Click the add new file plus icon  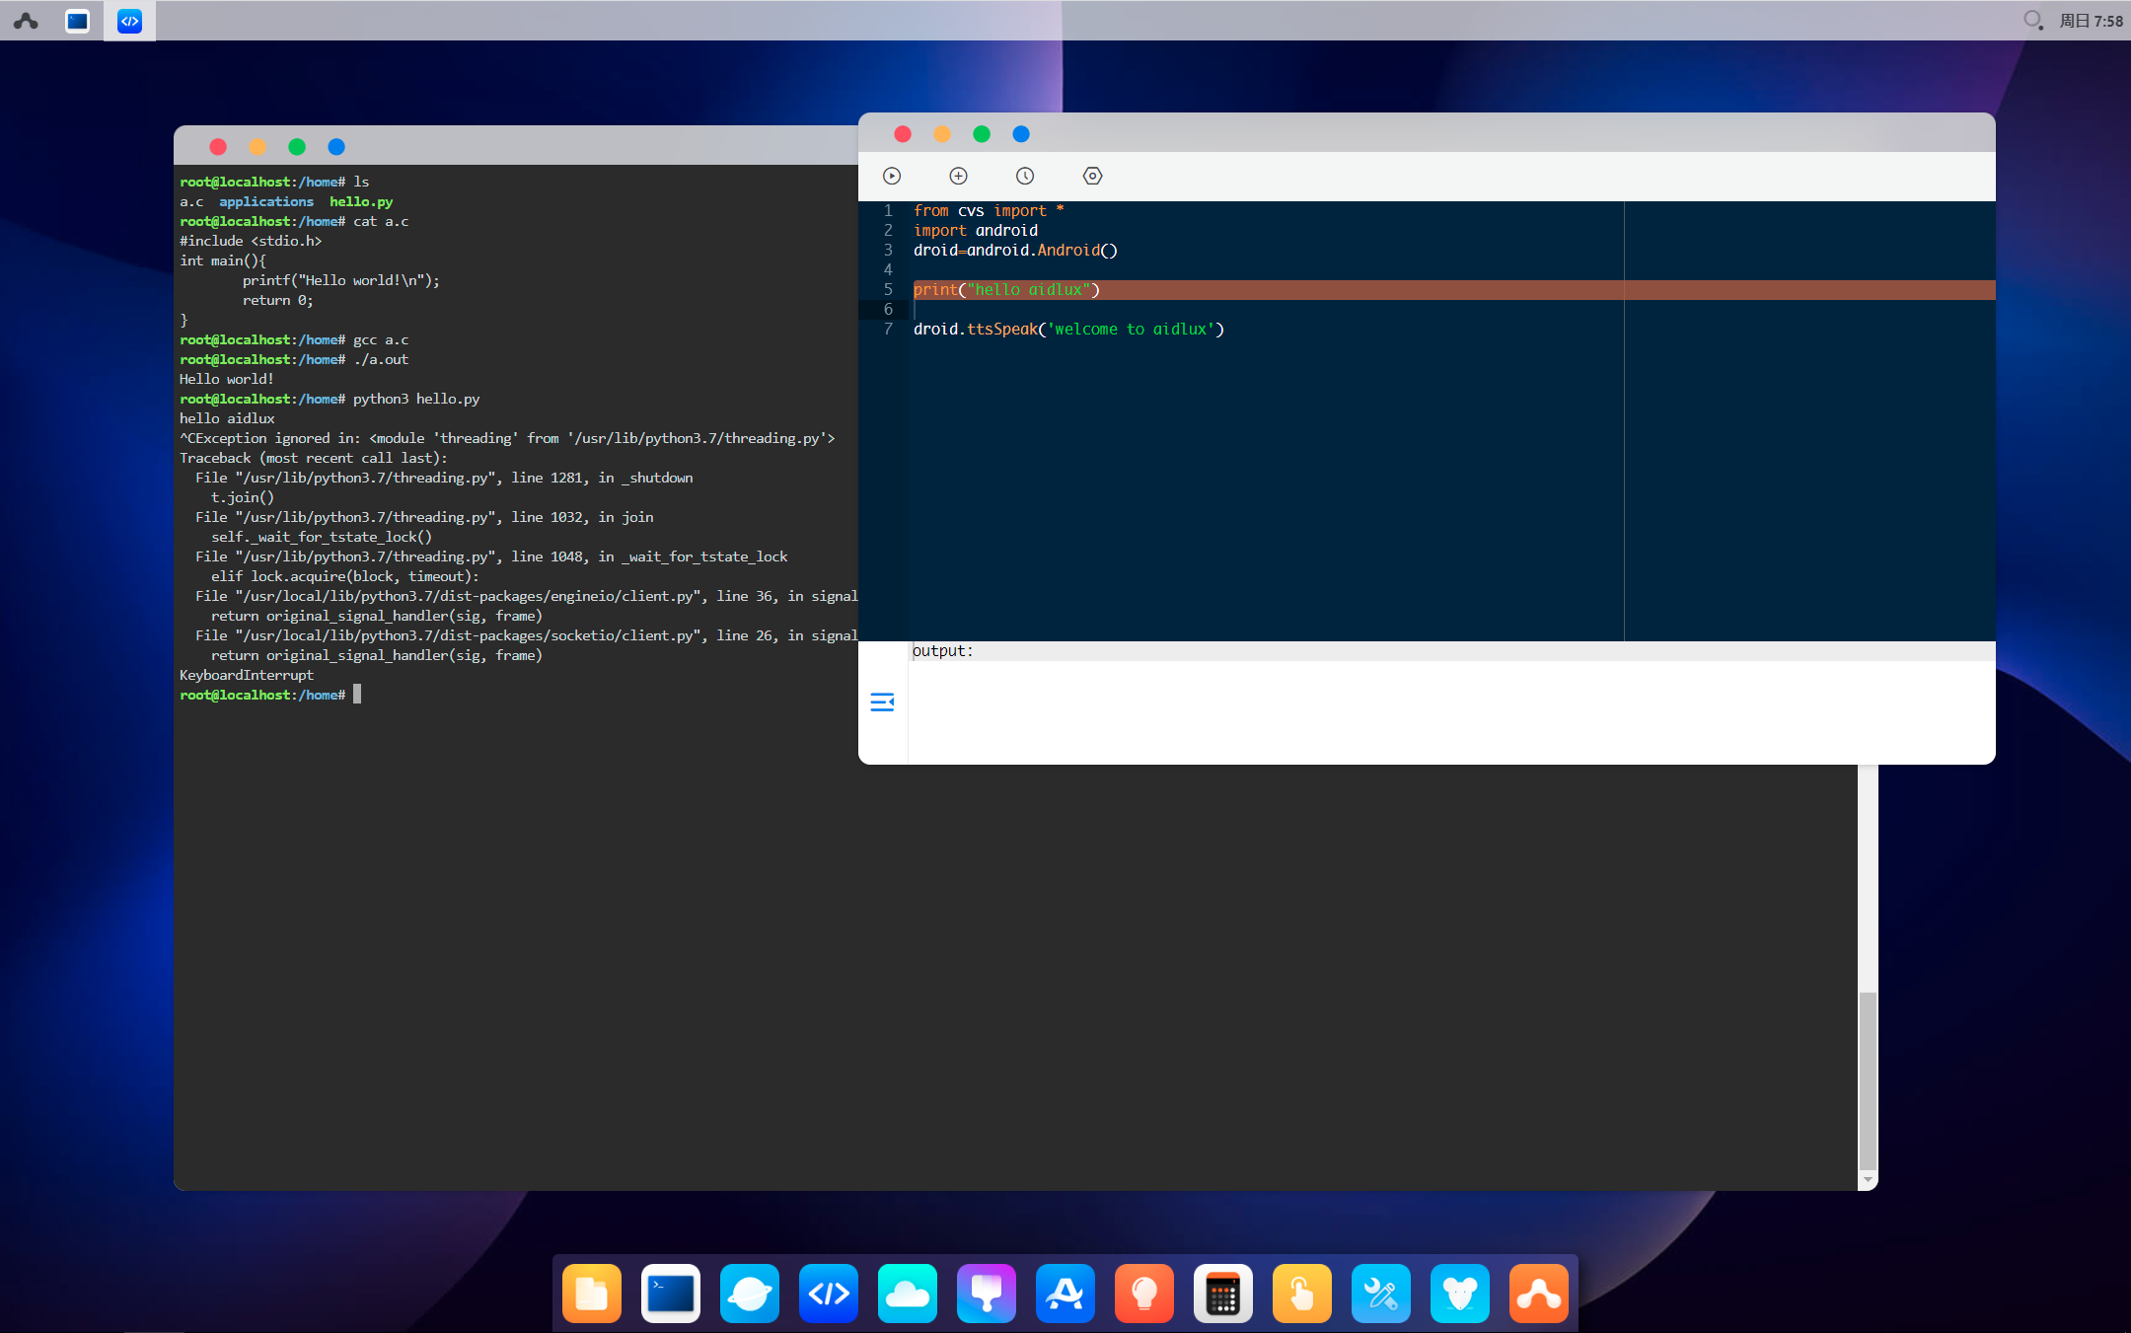click(x=958, y=176)
